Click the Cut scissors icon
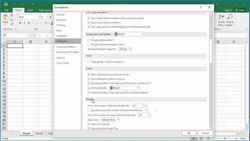250x141 pixels. click(12, 15)
